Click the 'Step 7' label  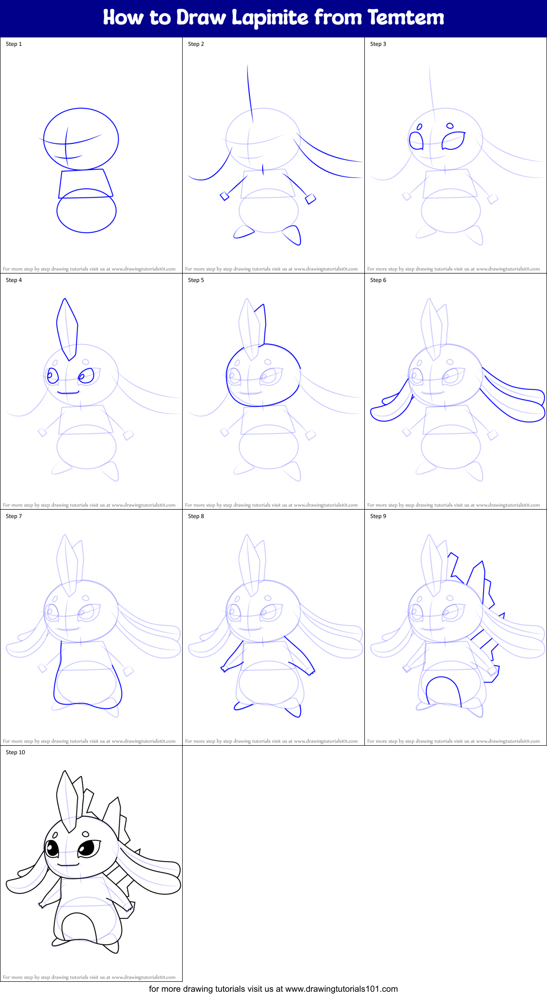tap(14, 516)
